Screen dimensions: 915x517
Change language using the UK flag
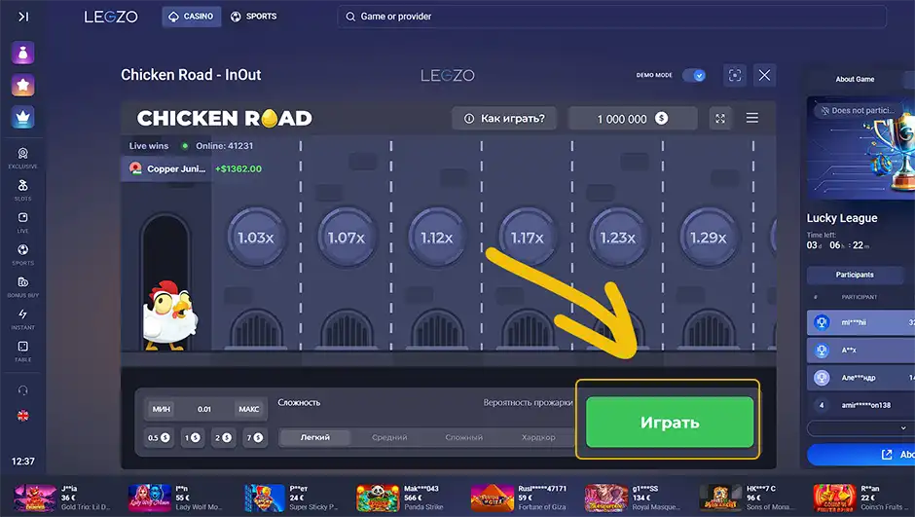22,416
